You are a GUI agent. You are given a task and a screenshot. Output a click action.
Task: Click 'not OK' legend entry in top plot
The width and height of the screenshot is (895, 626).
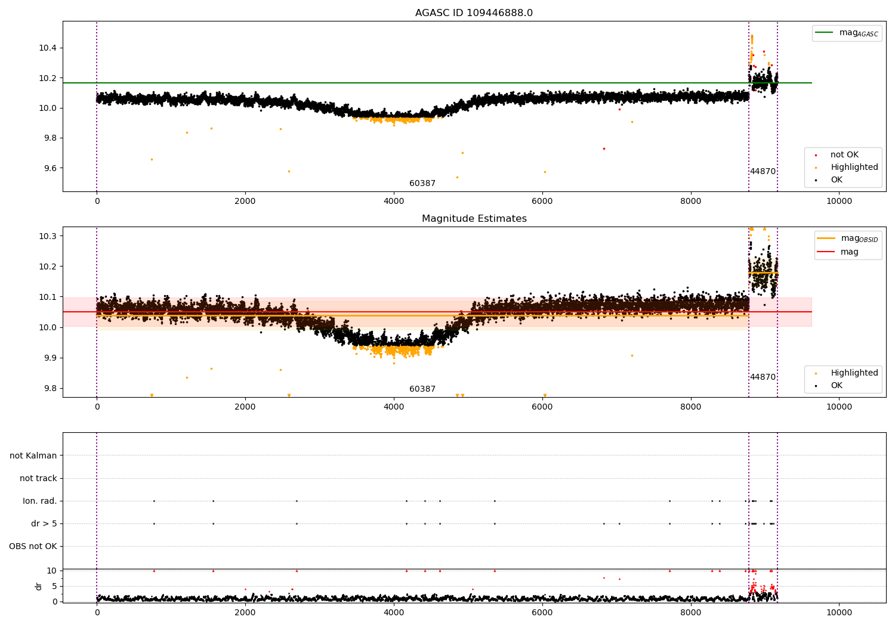(x=844, y=154)
